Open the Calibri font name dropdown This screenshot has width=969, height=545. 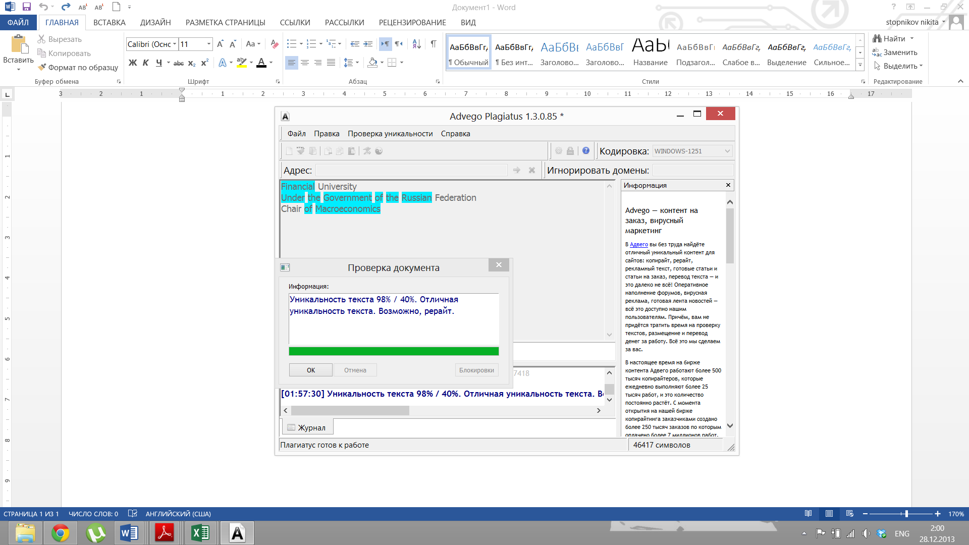[x=175, y=44]
